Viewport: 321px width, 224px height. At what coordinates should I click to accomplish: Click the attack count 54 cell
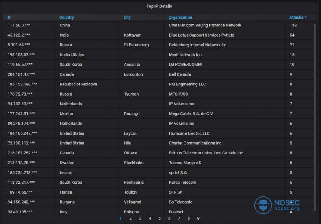point(292,35)
